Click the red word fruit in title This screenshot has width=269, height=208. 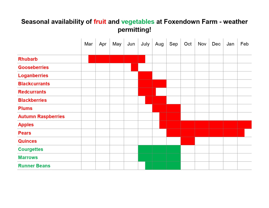(100, 22)
